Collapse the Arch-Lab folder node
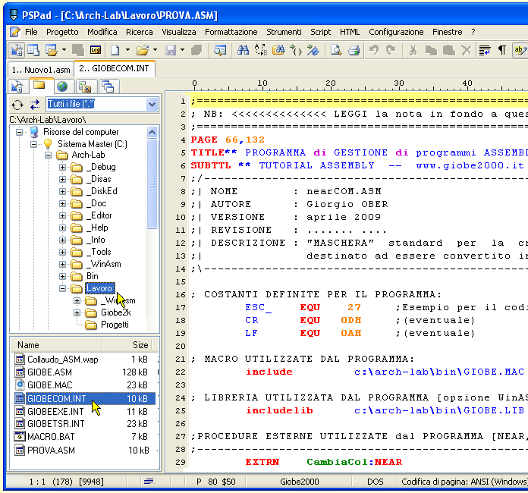The image size is (528, 493). (48, 155)
